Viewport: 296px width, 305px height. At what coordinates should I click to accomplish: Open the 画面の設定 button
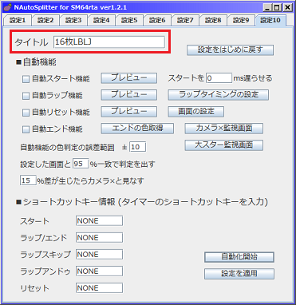[x=196, y=112]
